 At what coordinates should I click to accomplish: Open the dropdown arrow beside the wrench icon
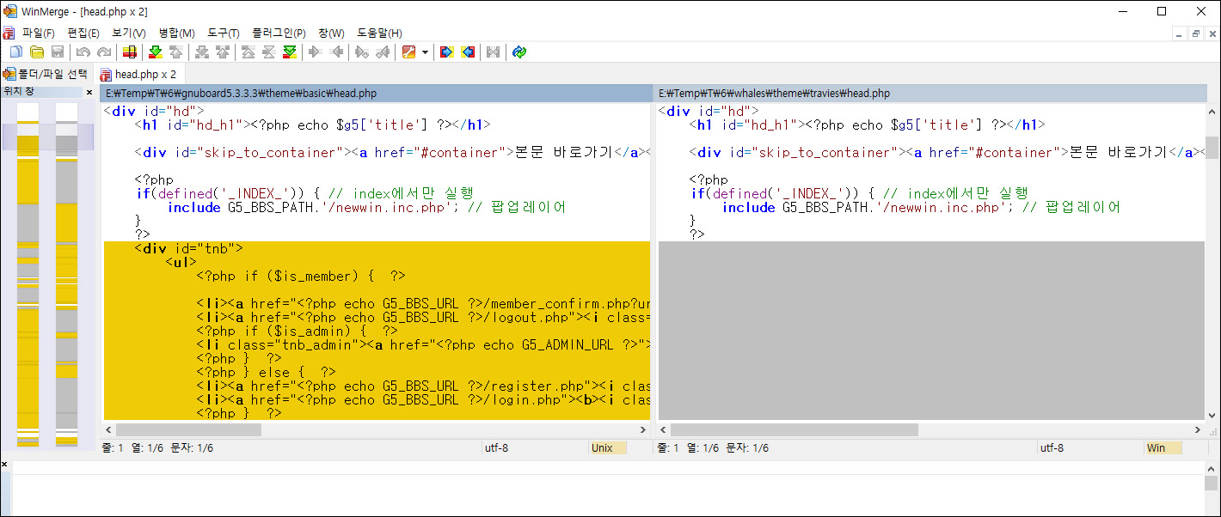click(x=425, y=52)
